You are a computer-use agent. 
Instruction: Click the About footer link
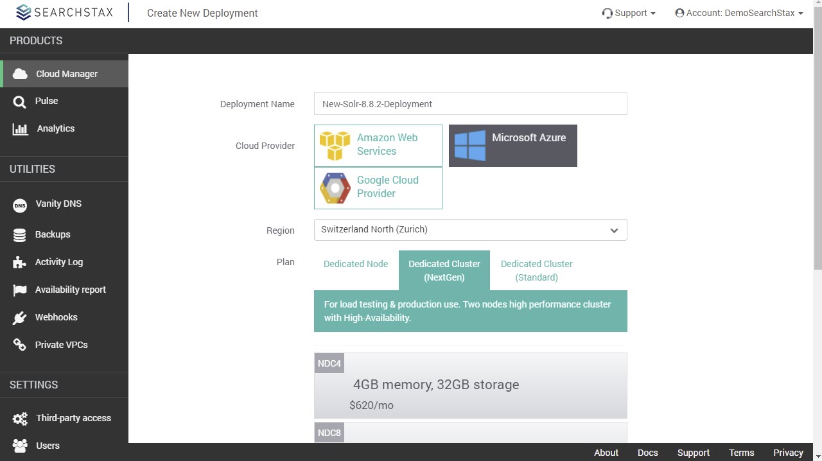606,453
